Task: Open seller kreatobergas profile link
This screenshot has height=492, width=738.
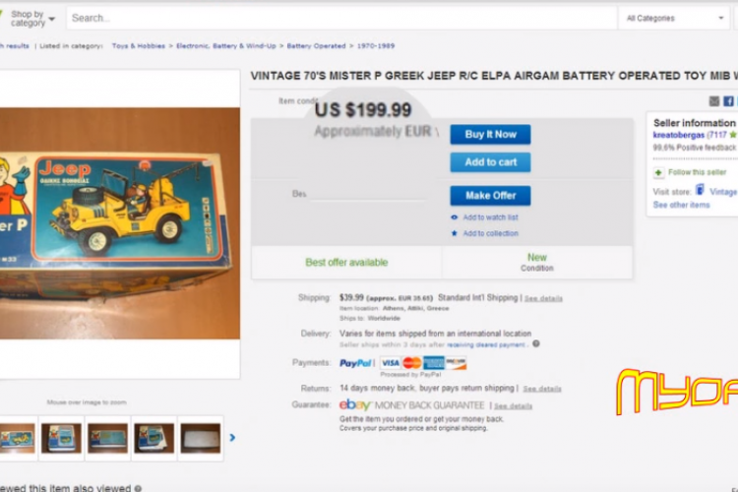Action: 679,135
